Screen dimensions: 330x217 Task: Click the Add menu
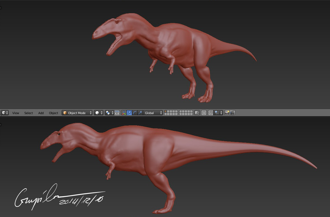click(x=41, y=113)
